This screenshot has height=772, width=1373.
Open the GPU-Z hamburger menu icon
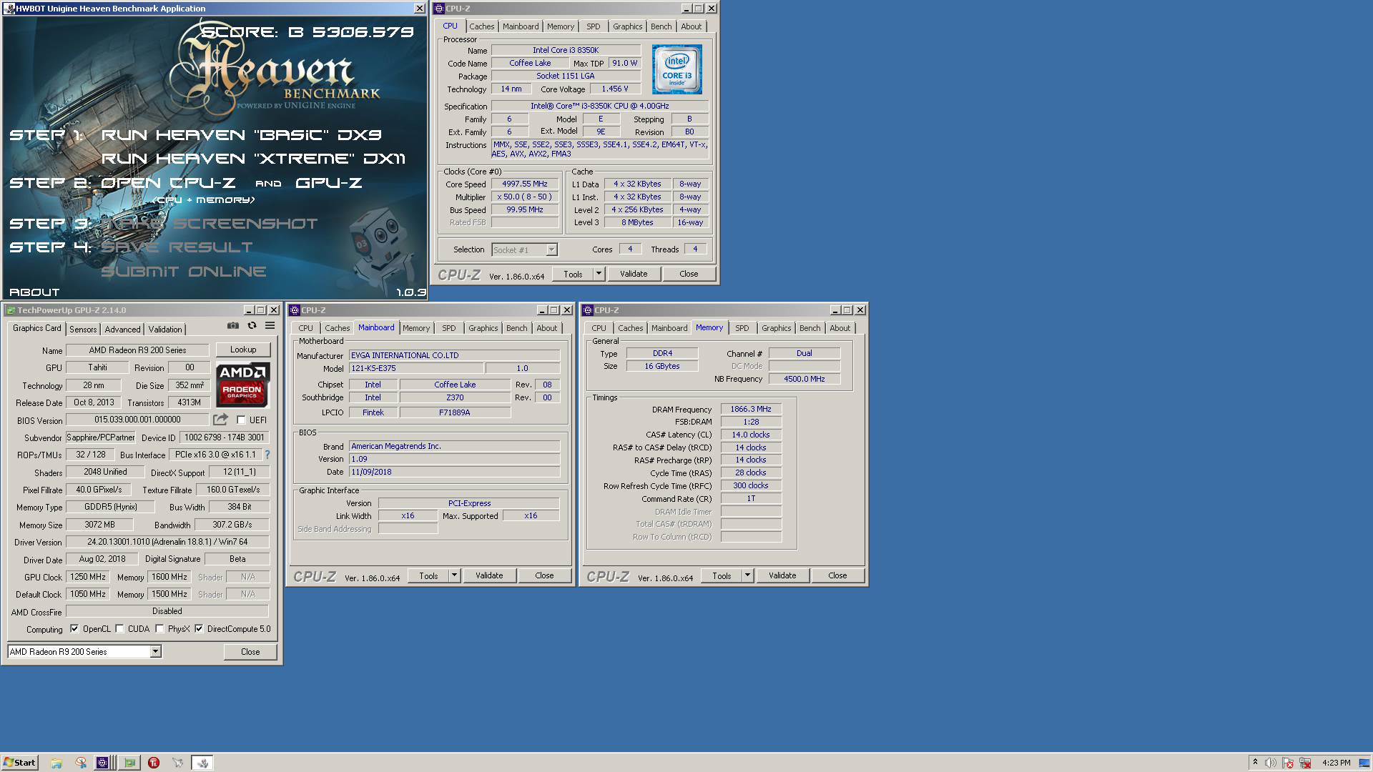click(270, 326)
